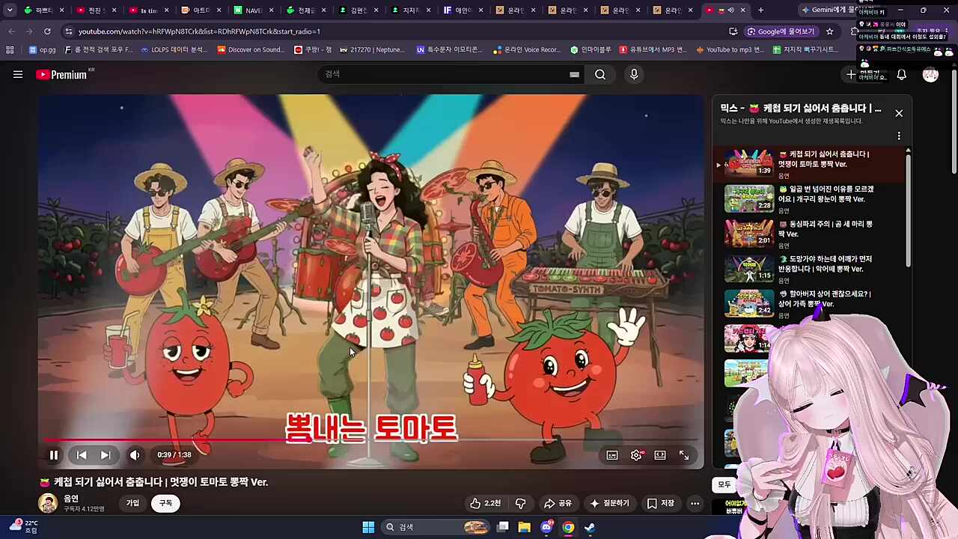This screenshot has height=539, width=958.
Task: Switch to the Is tim... tab
Action: pyautogui.click(x=150, y=10)
